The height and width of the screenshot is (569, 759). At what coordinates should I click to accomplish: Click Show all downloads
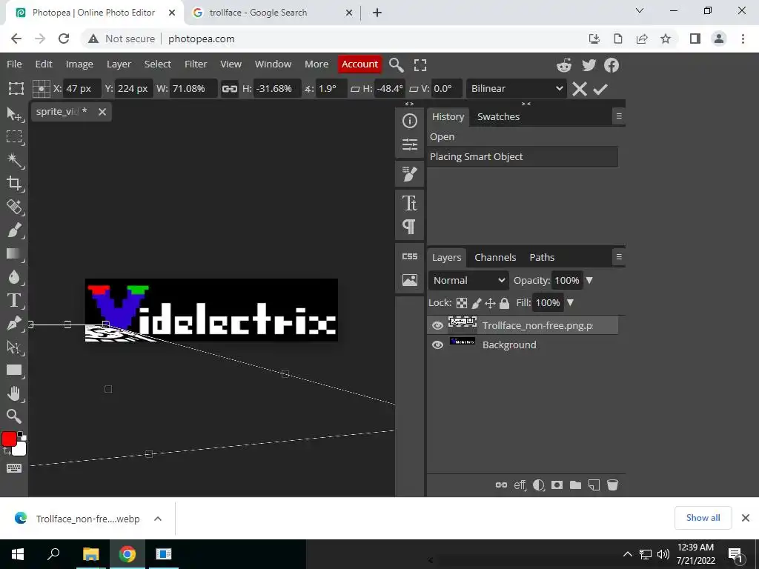[703, 518]
